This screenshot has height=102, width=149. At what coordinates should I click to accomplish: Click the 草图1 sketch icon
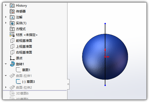point(18,70)
